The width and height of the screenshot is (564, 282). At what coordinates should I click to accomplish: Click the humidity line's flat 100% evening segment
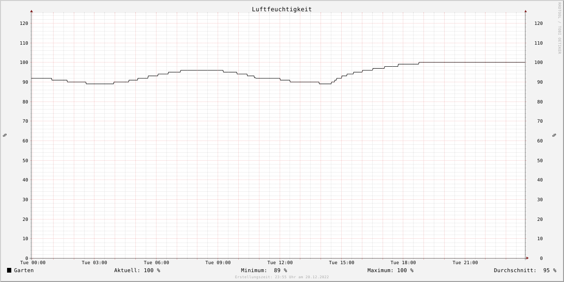(x=472, y=62)
